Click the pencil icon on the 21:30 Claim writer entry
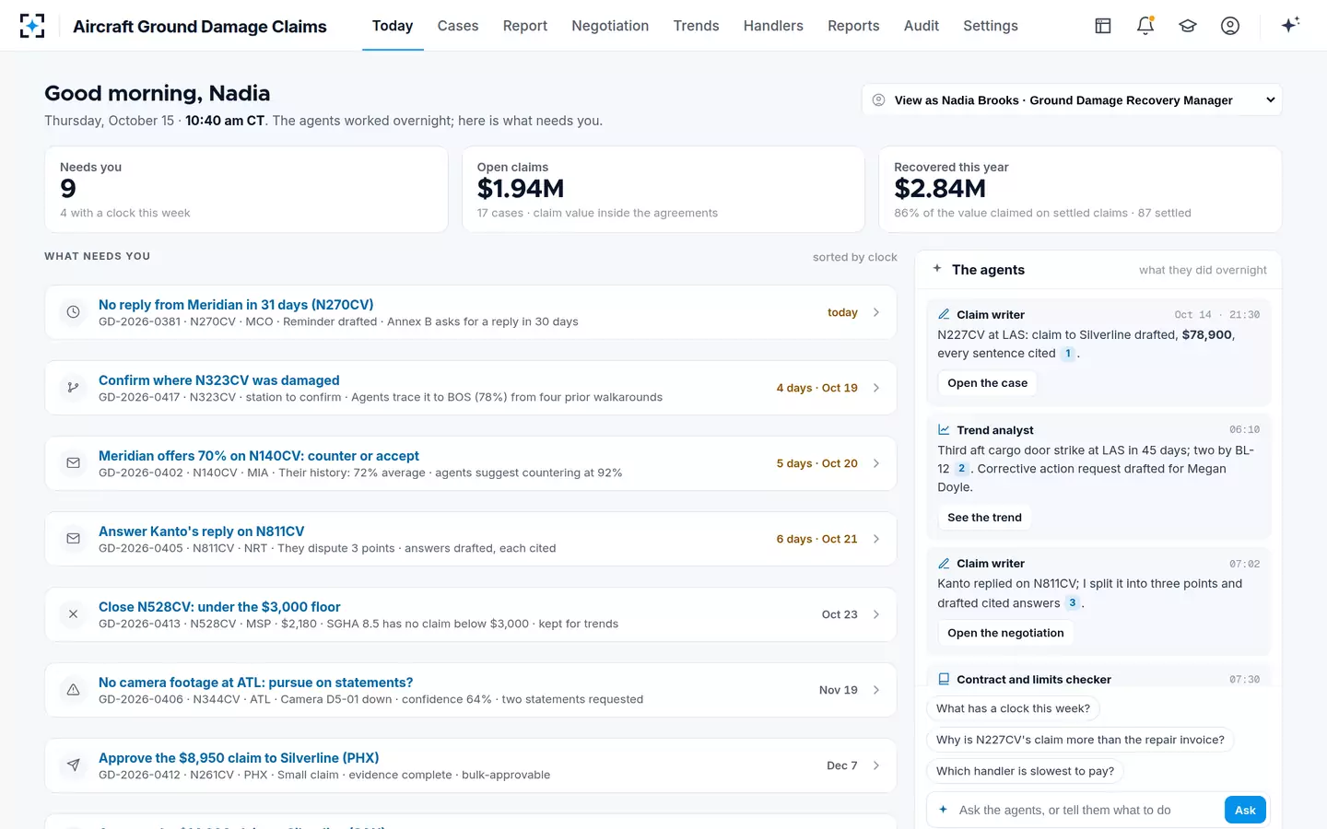 coord(944,315)
